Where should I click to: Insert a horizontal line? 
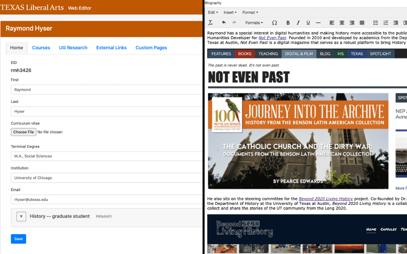click(x=318, y=23)
